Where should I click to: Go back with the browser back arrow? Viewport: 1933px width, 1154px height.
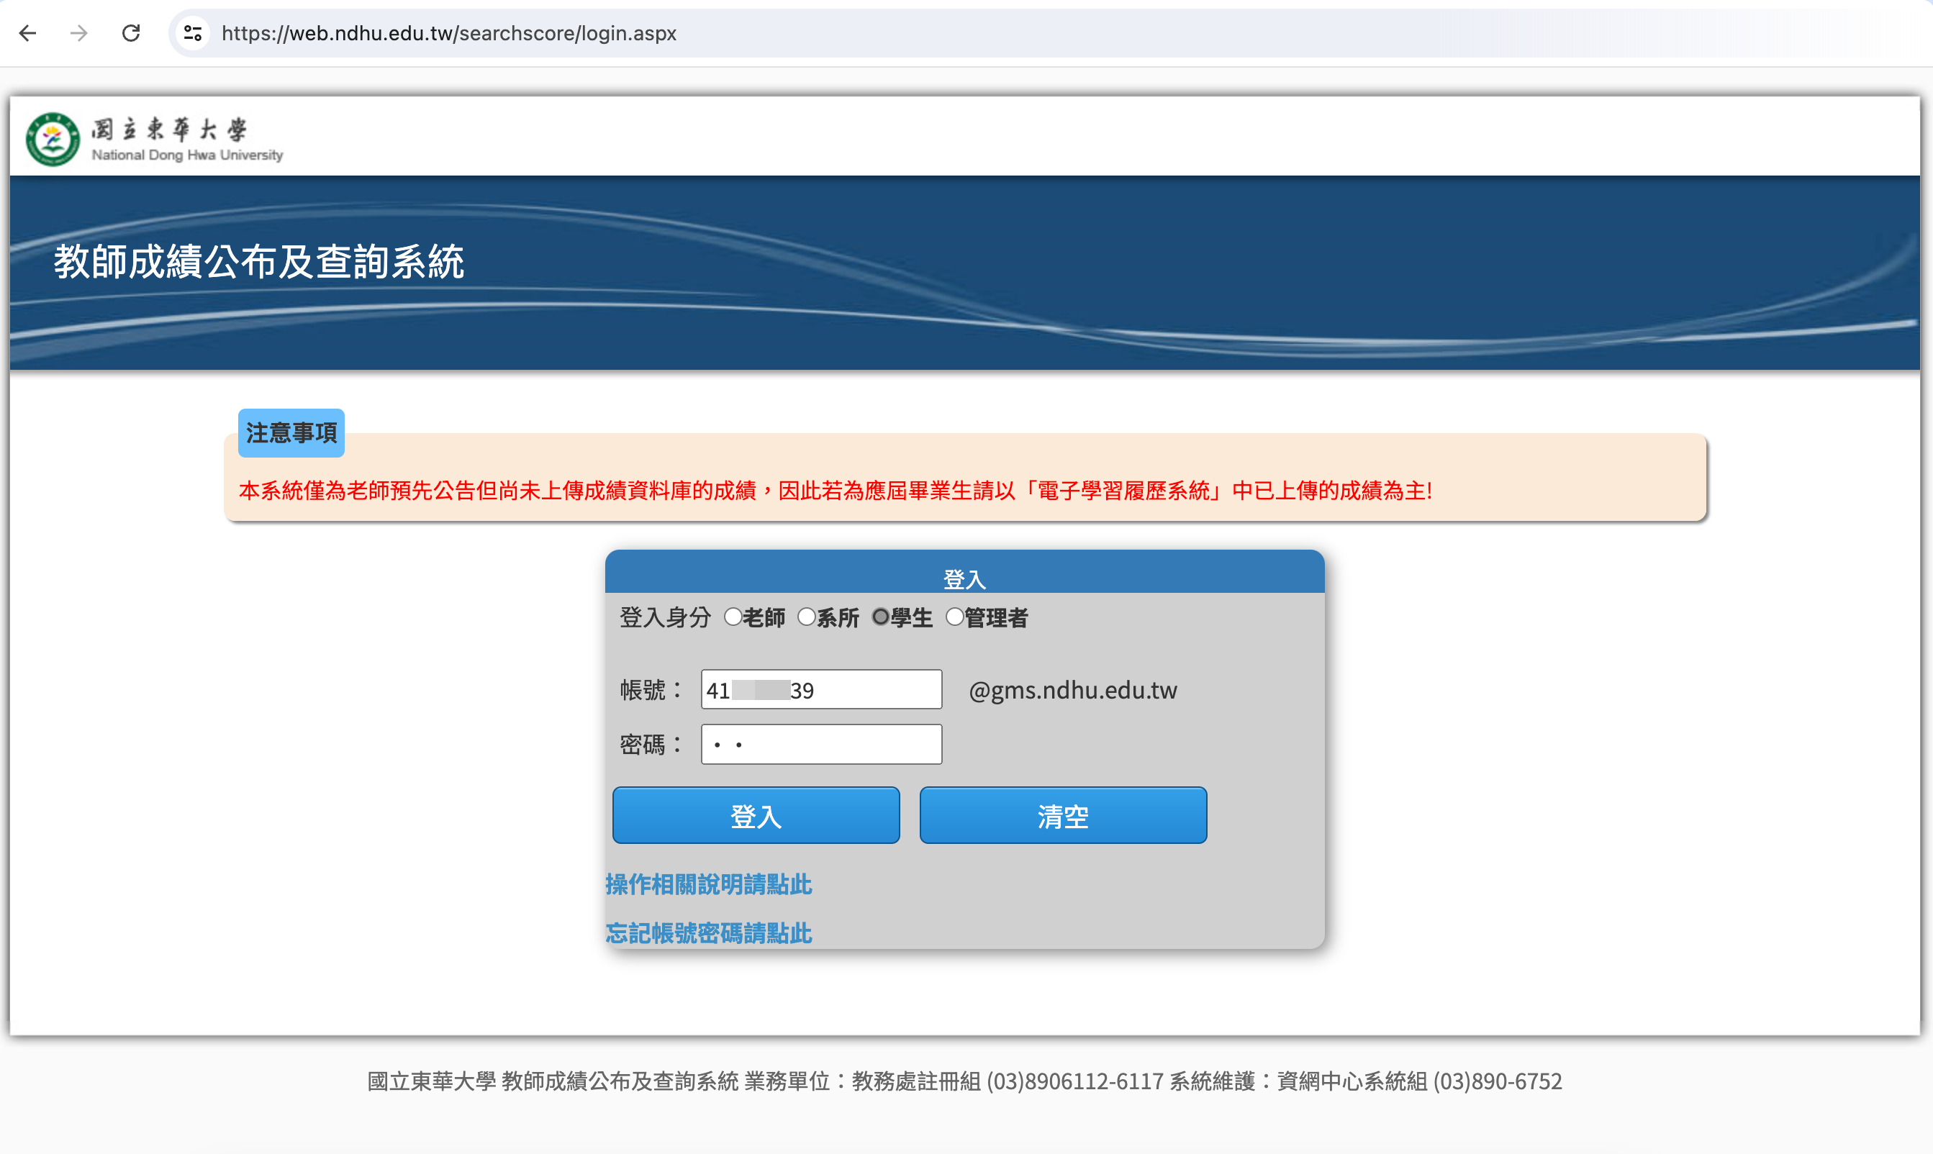coord(28,33)
